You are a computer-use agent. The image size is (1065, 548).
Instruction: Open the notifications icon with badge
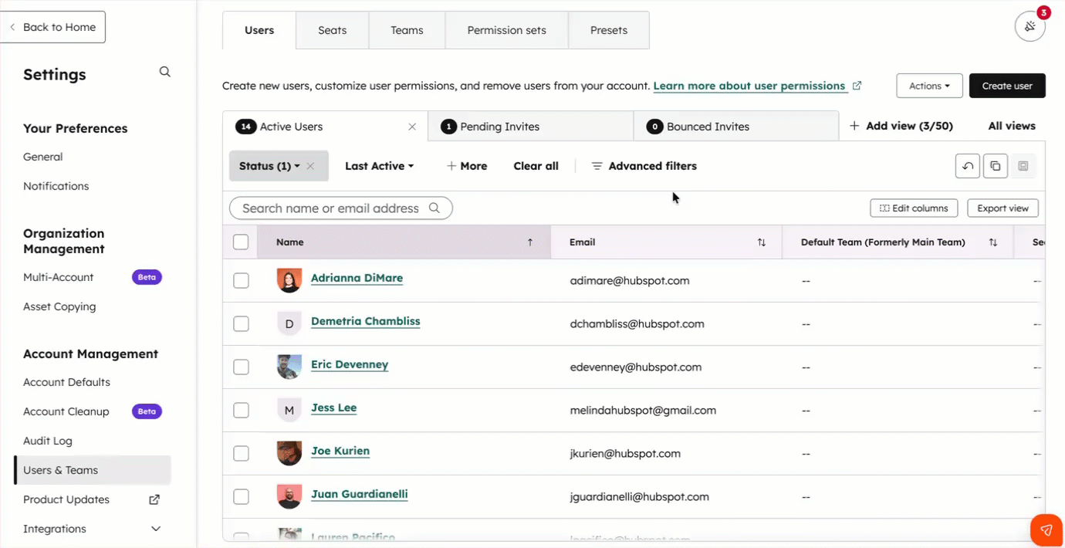coord(1029,27)
